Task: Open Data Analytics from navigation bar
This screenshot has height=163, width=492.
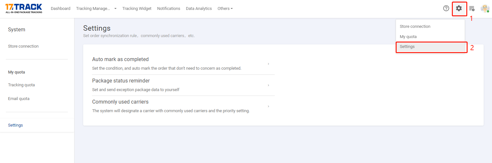Action: [199, 9]
